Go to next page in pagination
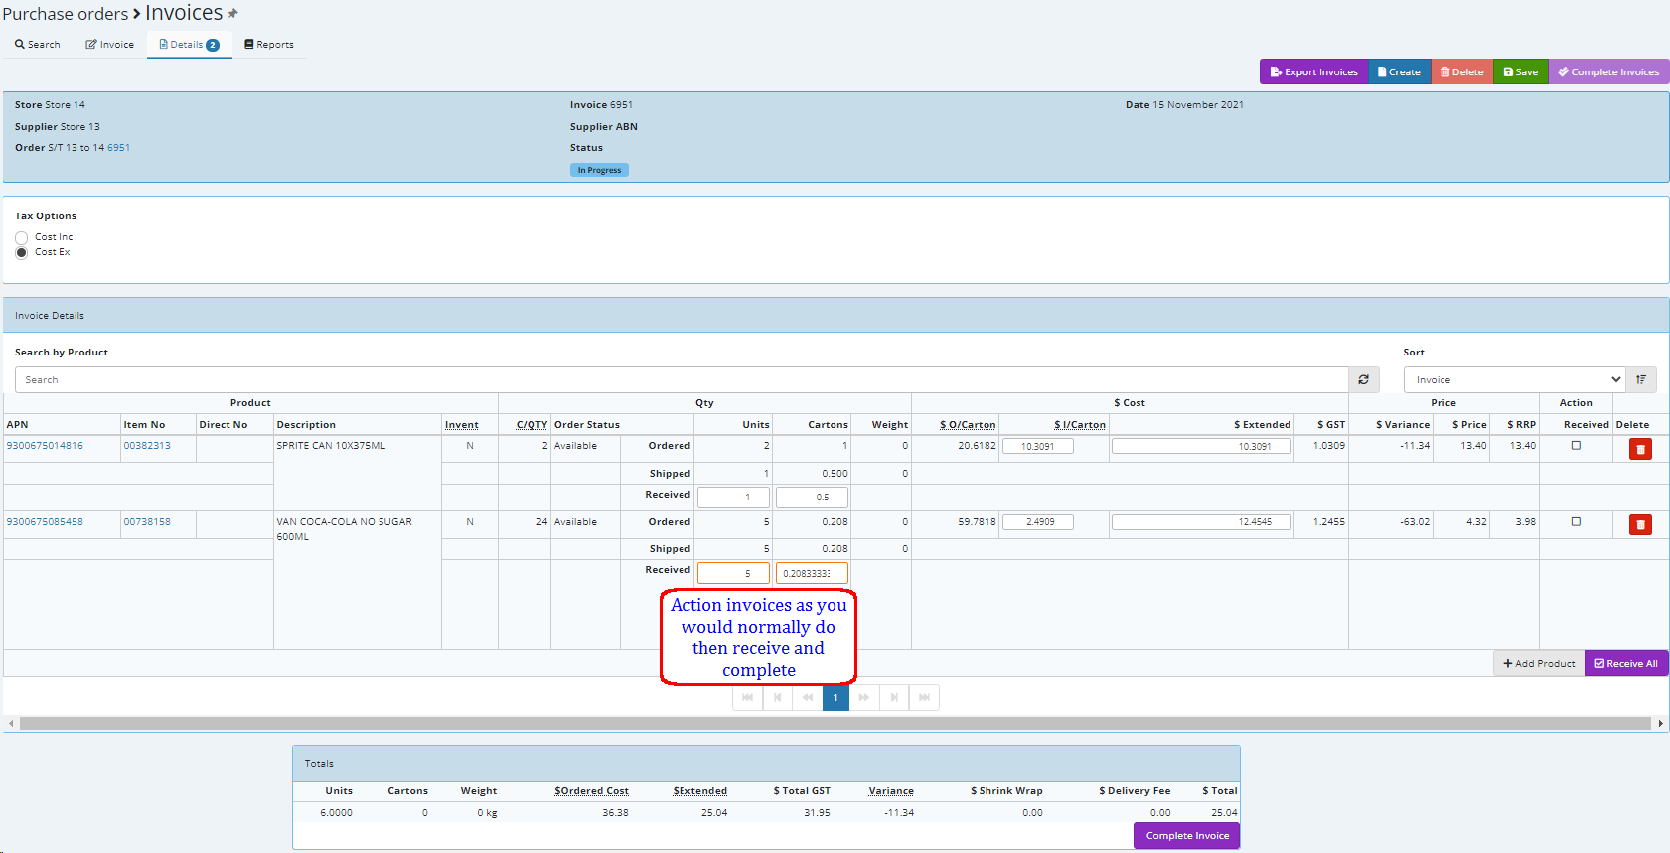Screen dimensions: 1670x853 pyautogui.click(x=894, y=697)
